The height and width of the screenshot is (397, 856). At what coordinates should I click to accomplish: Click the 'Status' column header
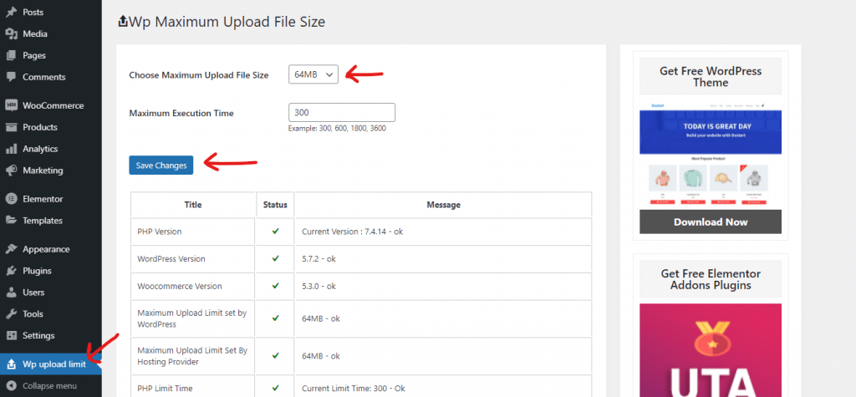275,205
